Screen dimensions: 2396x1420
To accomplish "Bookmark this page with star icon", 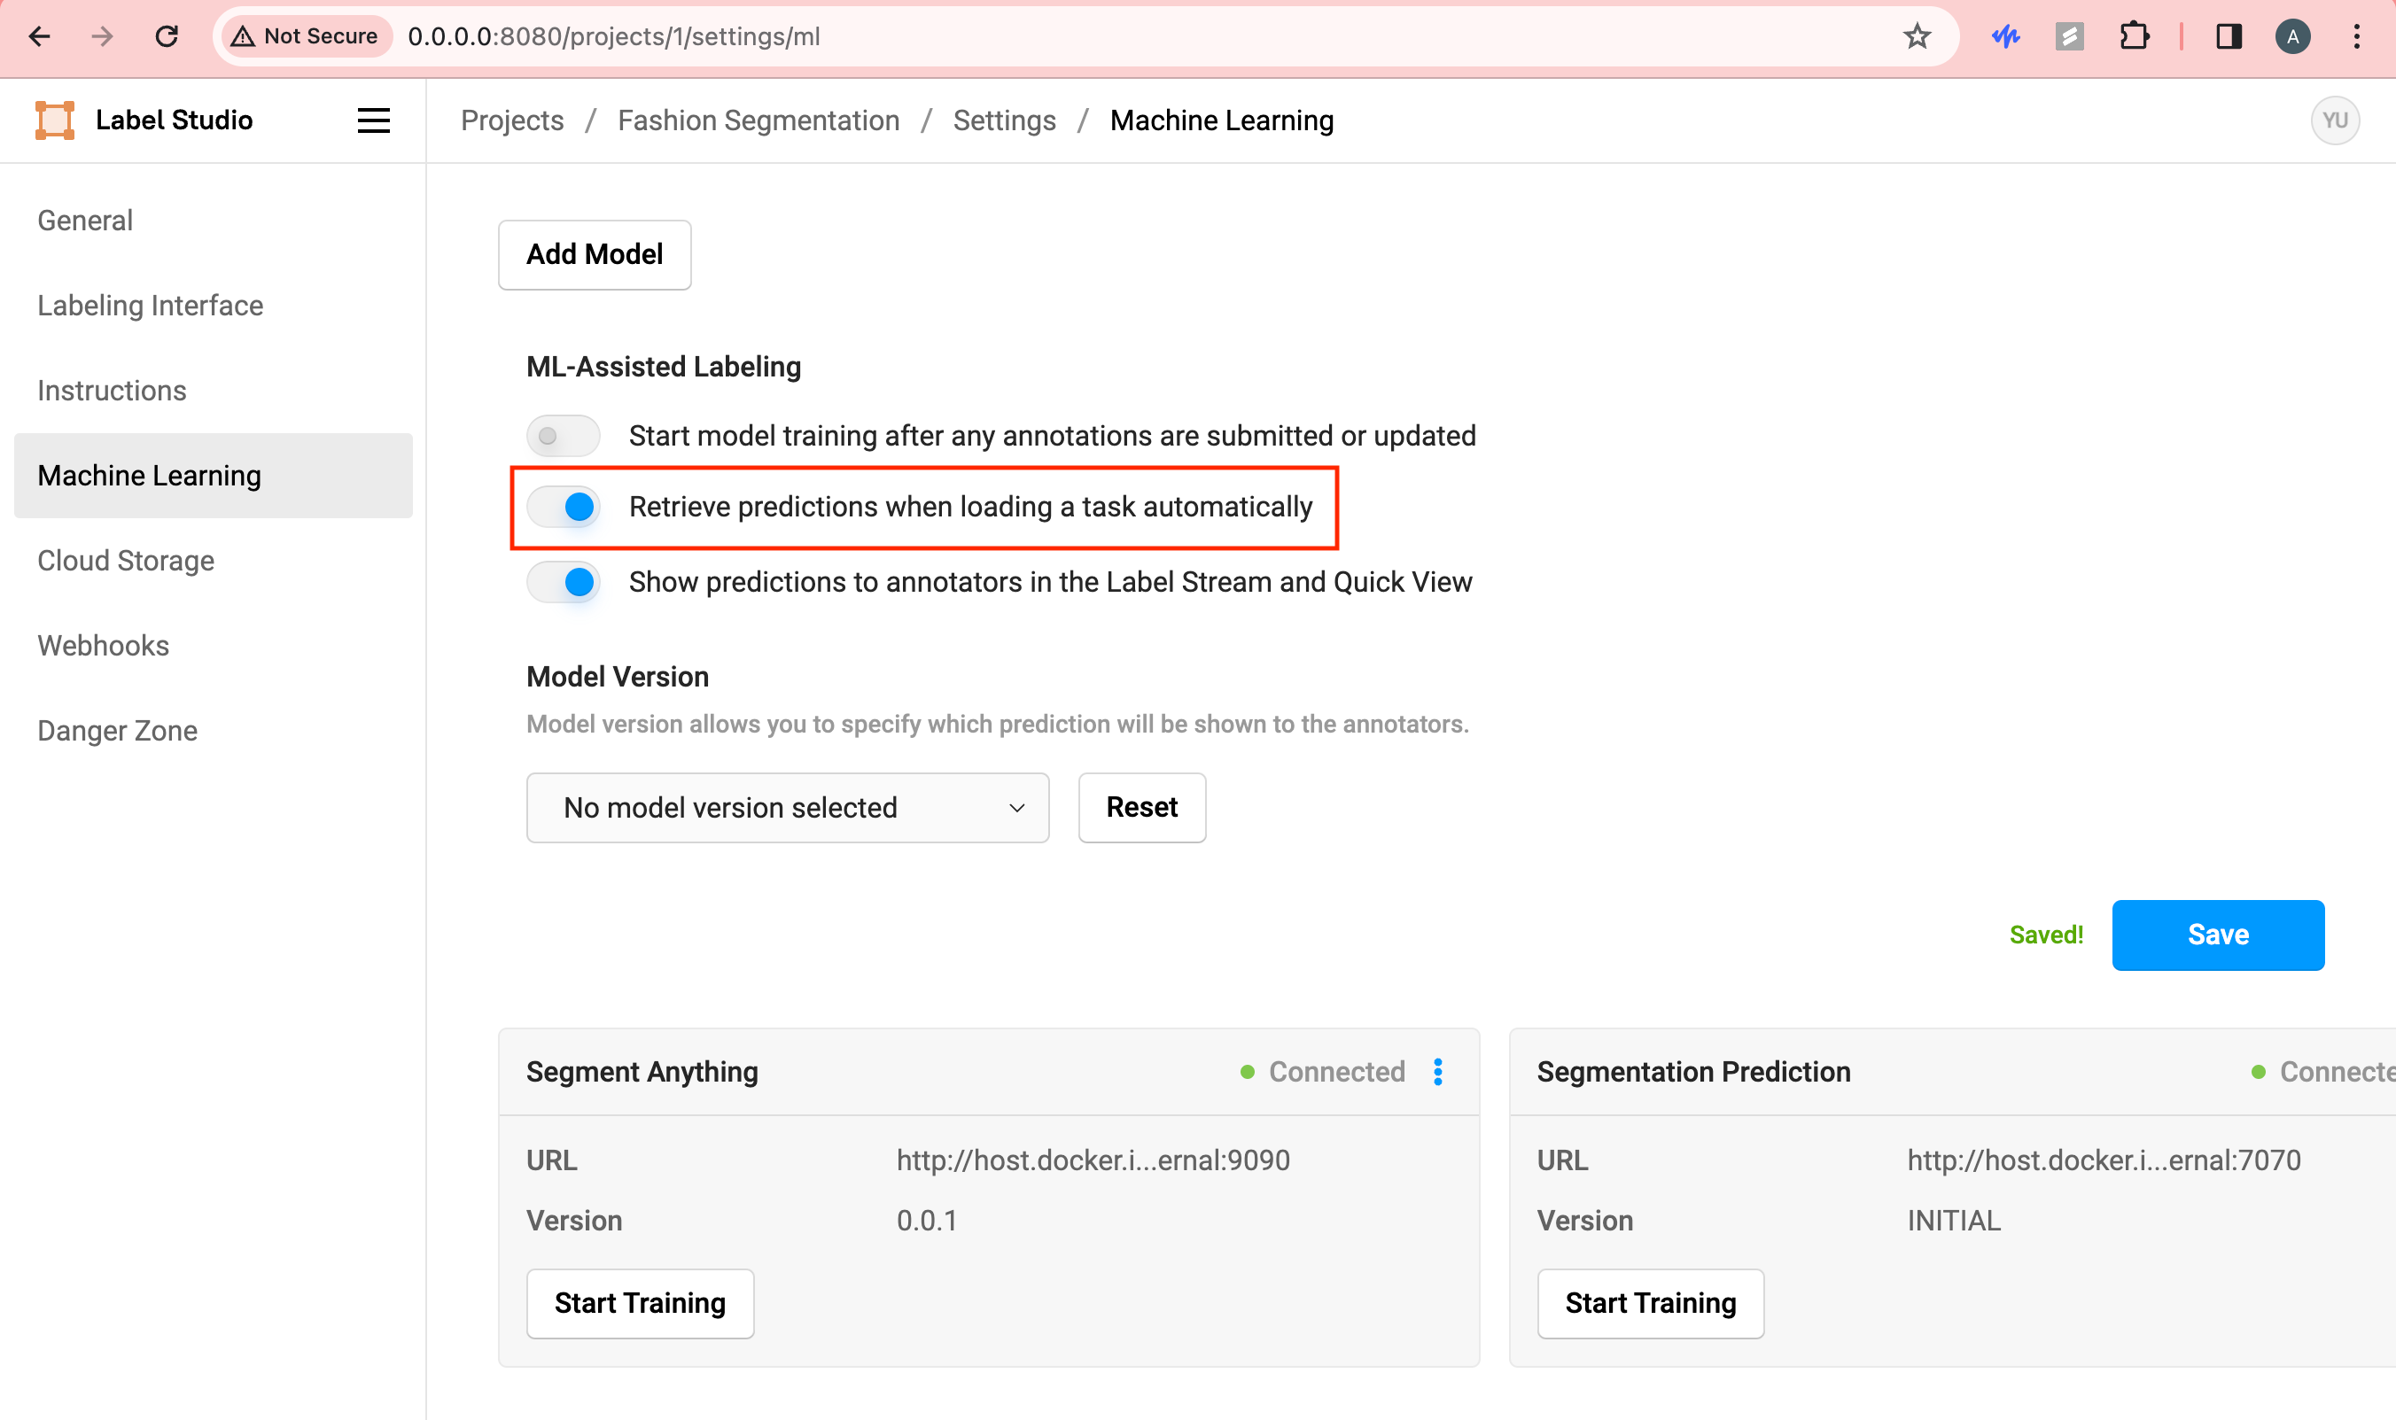I will pyautogui.click(x=1917, y=36).
